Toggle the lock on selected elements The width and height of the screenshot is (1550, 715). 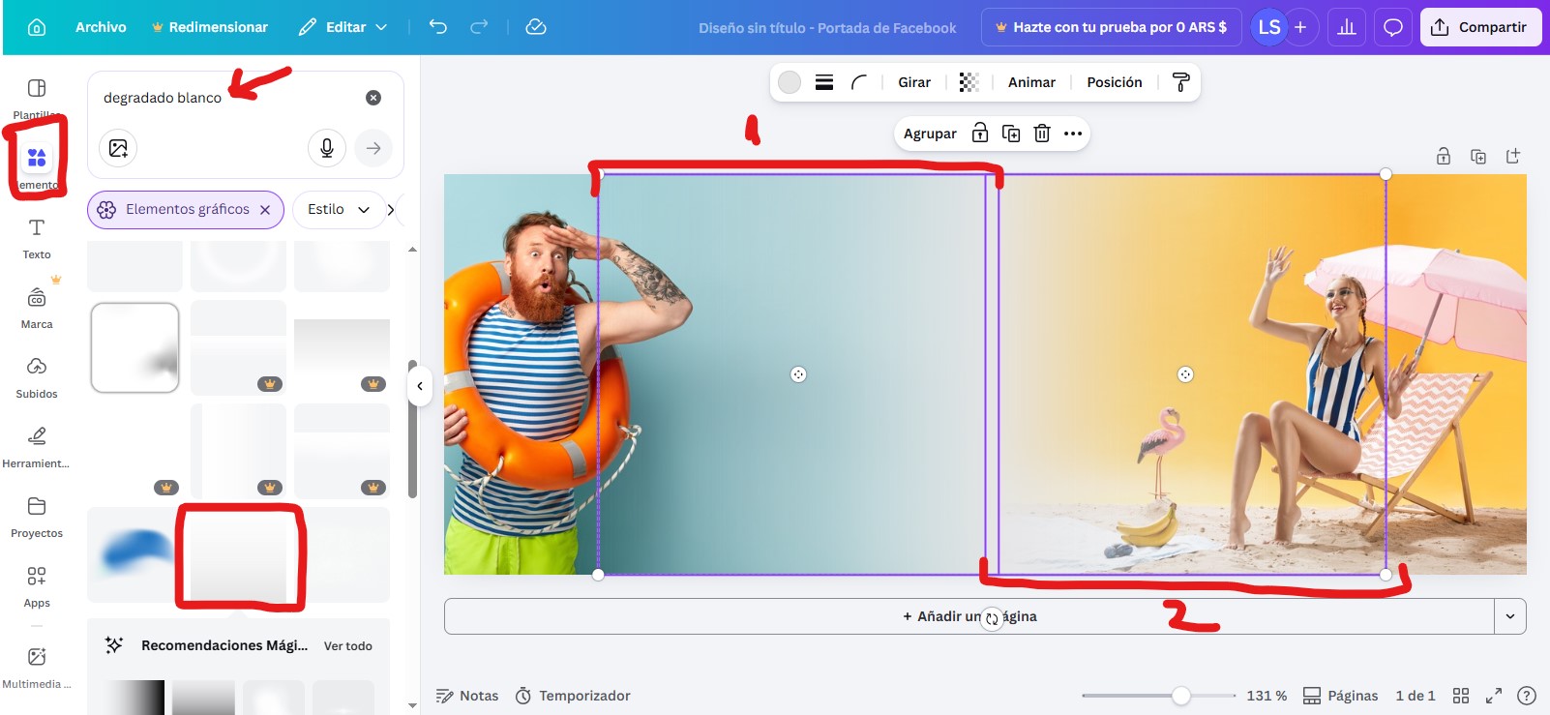[980, 134]
